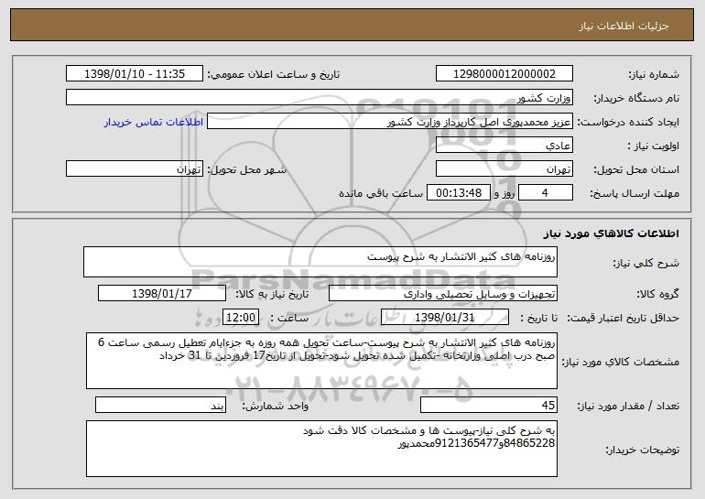Click the remaining time field 00:13:48
705x499 pixels.
(x=458, y=193)
